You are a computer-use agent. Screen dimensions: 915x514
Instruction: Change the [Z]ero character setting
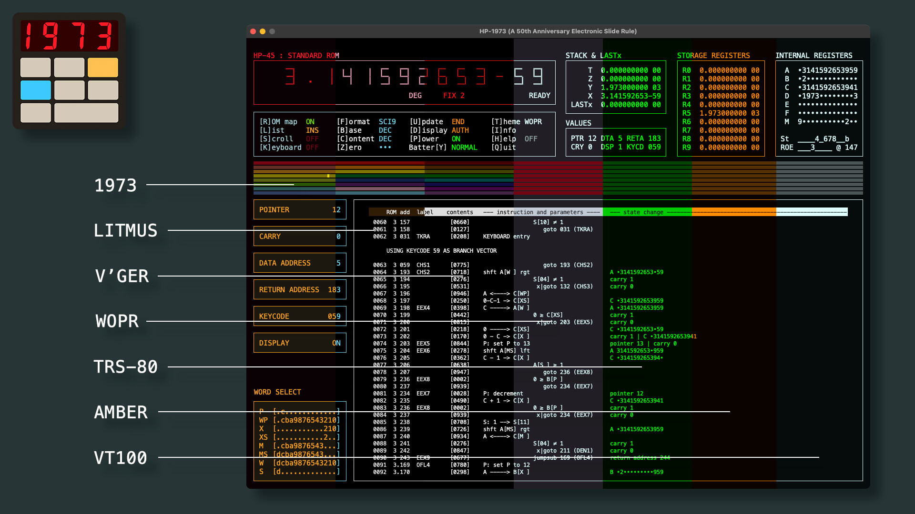point(364,148)
